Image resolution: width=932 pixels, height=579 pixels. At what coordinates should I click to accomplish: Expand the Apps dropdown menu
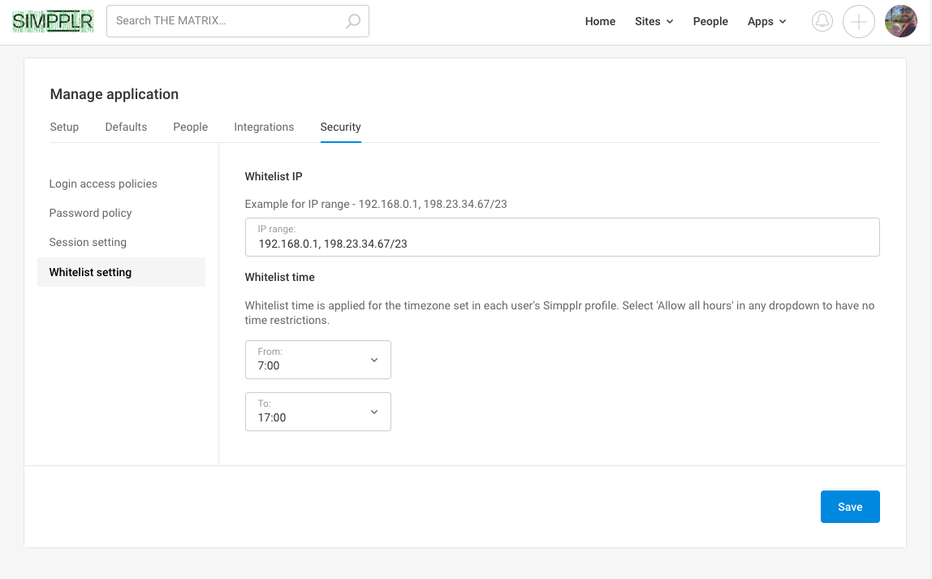pos(766,21)
